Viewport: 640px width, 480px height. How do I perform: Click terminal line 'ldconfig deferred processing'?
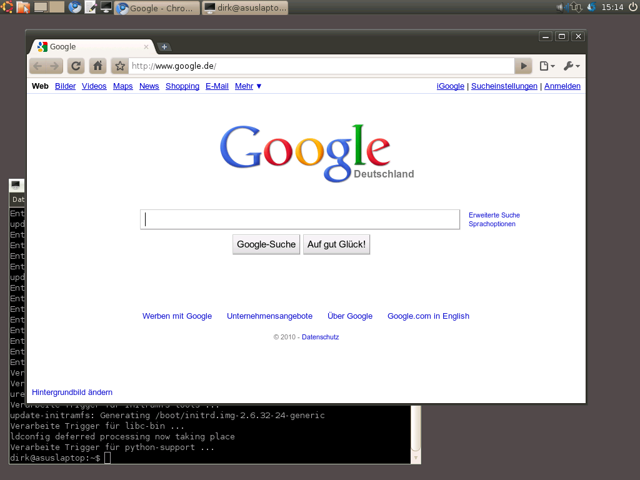pos(122,437)
